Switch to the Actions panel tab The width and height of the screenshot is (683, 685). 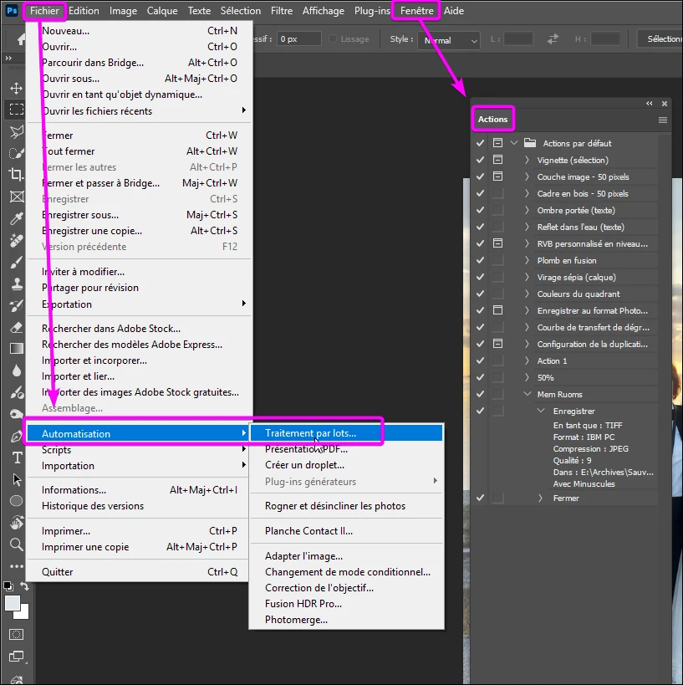(492, 120)
